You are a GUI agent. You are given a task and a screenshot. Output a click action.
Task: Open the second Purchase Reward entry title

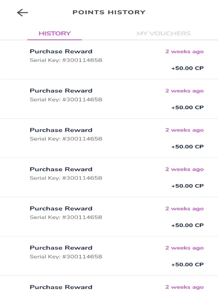click(61, 91)
